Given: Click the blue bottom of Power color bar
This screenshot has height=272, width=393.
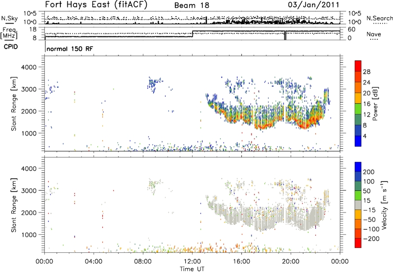Looking at the screenshot, I should click(x=358, y=141).
